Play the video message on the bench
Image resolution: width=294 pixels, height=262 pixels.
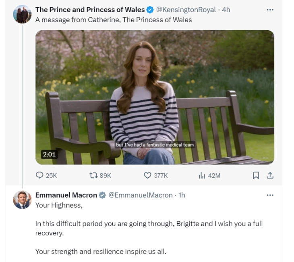tap(155, 97)
